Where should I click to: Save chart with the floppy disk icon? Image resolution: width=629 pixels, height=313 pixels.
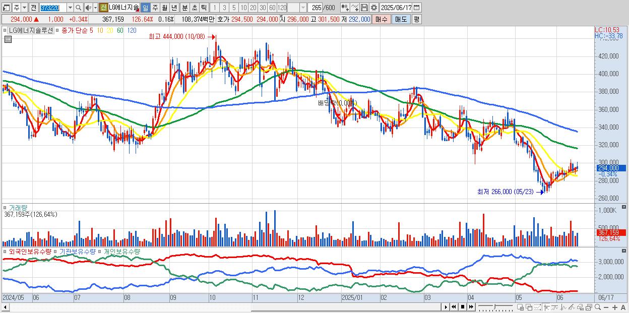pyautogui.click(x=364, y=8)
